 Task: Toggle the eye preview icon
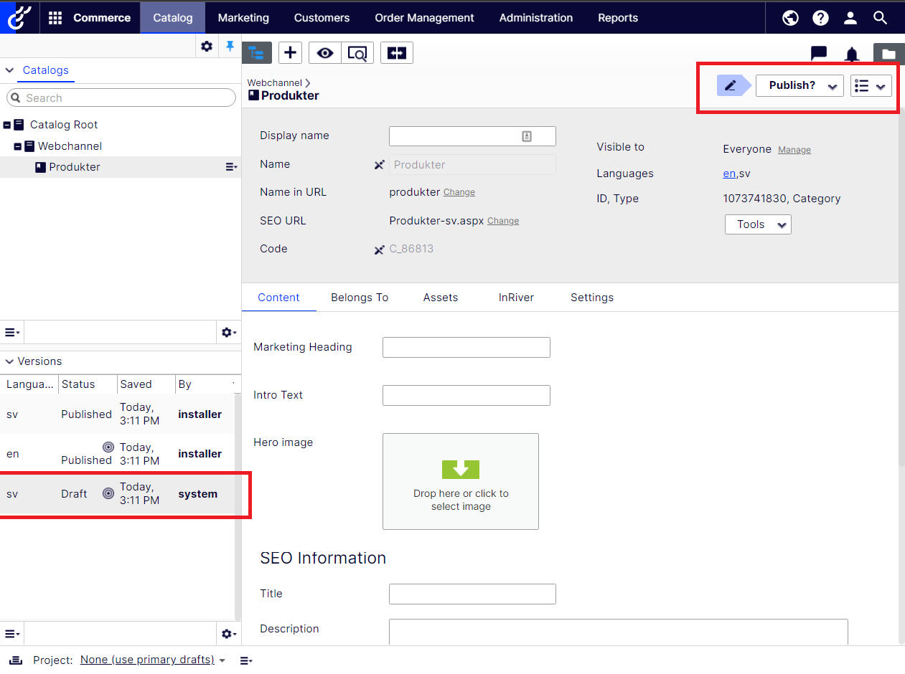point(325,52)
